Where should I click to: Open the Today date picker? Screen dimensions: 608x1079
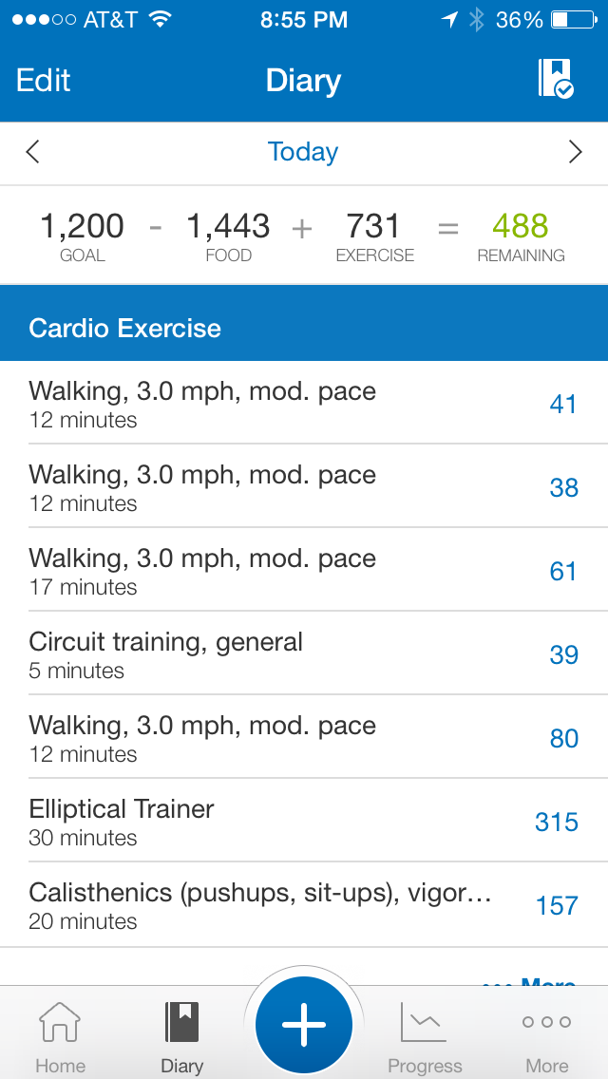(303, 152)
